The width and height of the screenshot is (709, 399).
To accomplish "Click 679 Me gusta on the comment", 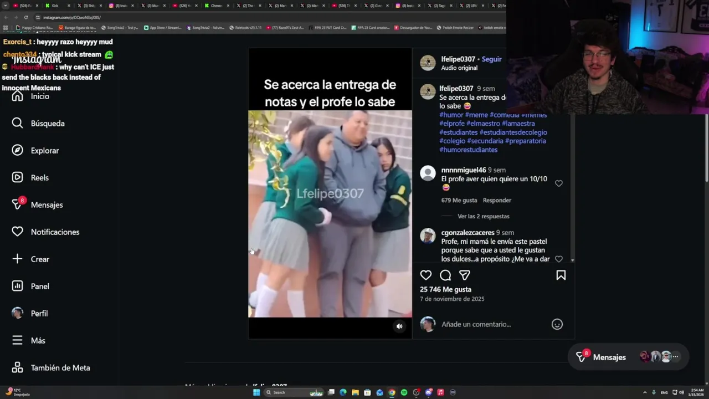I will point(459,200).
